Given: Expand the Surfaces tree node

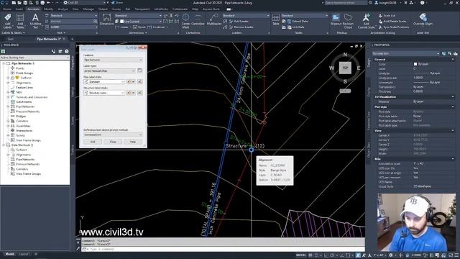Looking at the screenshot, I should [x=8, y=78].
